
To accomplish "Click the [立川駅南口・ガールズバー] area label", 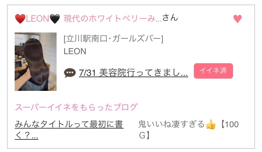I will (x=113, y=39).
